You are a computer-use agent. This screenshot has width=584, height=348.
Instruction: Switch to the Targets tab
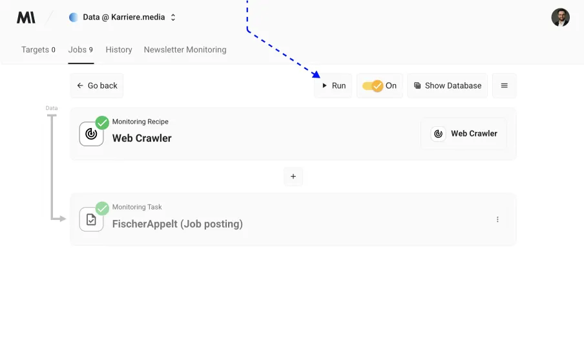38,50
